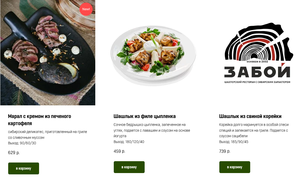Click Выход: 185/90/45 portion text

(x=234, y=142)
